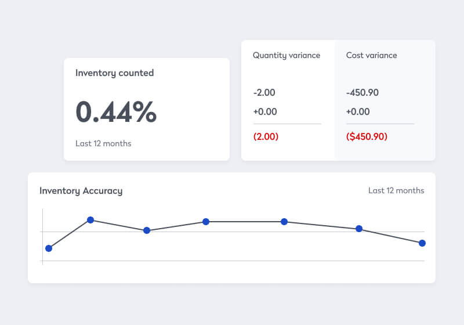The height and width of the screenshot is (325, 464).
Task: Click the 0.44% inventory counted value
Action: pyautogui.click(x=116, y=112)
